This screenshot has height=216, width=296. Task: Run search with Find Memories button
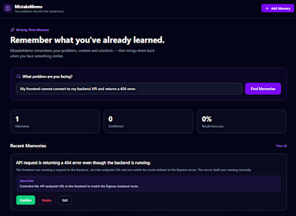pyautogui.click(x=263, y=89)
